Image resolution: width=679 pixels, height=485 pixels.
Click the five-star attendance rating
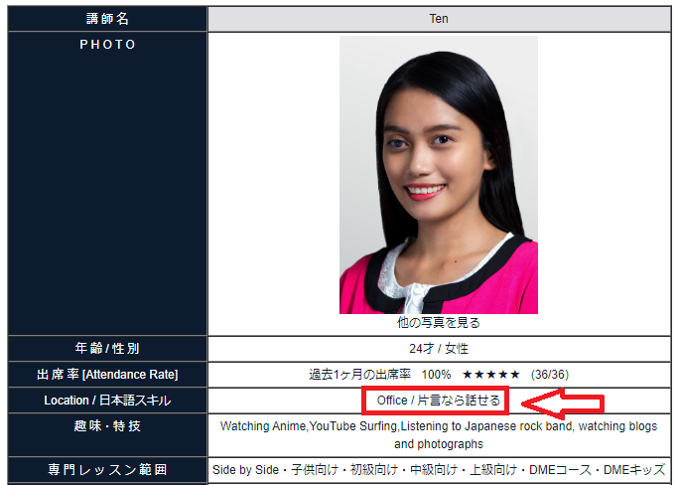pyautogui.click(x=490, y=375)
